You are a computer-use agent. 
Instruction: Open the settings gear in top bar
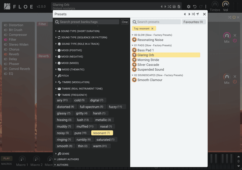point(188,7)
